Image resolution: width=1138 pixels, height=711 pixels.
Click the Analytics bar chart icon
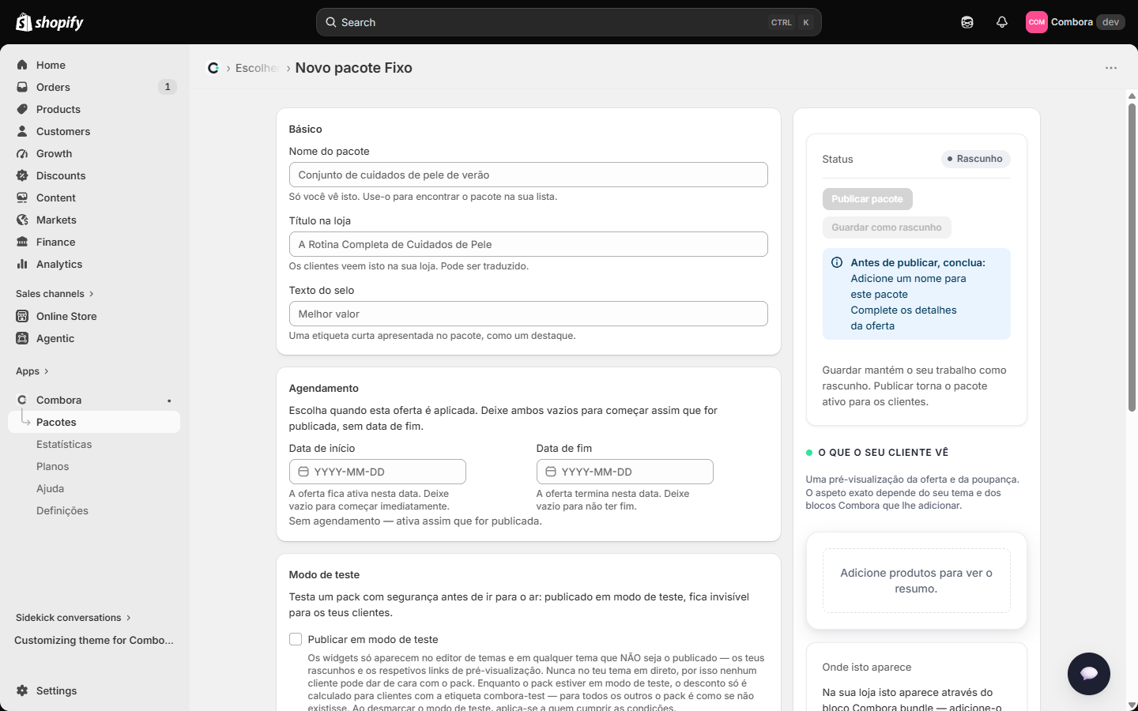pyautogui.click(x=22, y=264)
